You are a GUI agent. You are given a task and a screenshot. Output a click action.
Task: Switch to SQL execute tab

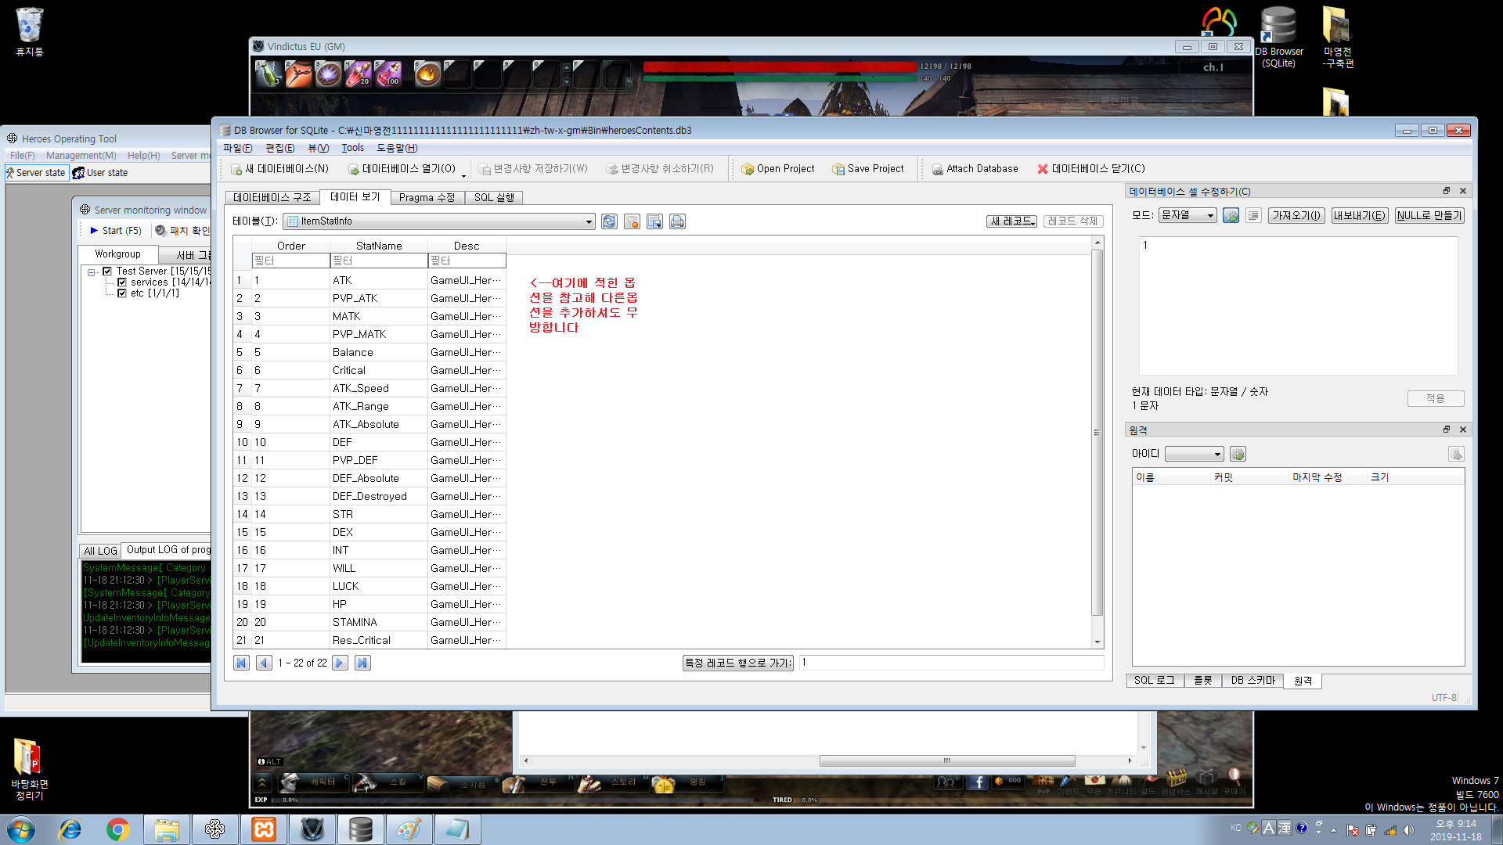[x=494, y=197]
